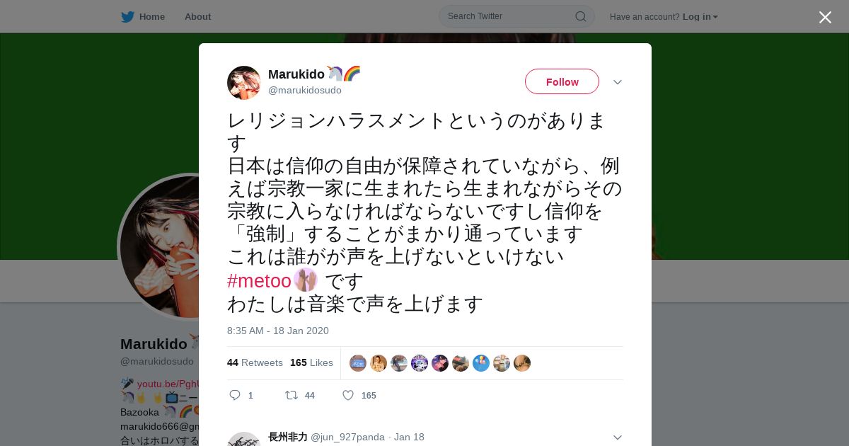This screenshot has width=849, height=446.
Task: Open the first liker's avatar
Action: (358, 363)
